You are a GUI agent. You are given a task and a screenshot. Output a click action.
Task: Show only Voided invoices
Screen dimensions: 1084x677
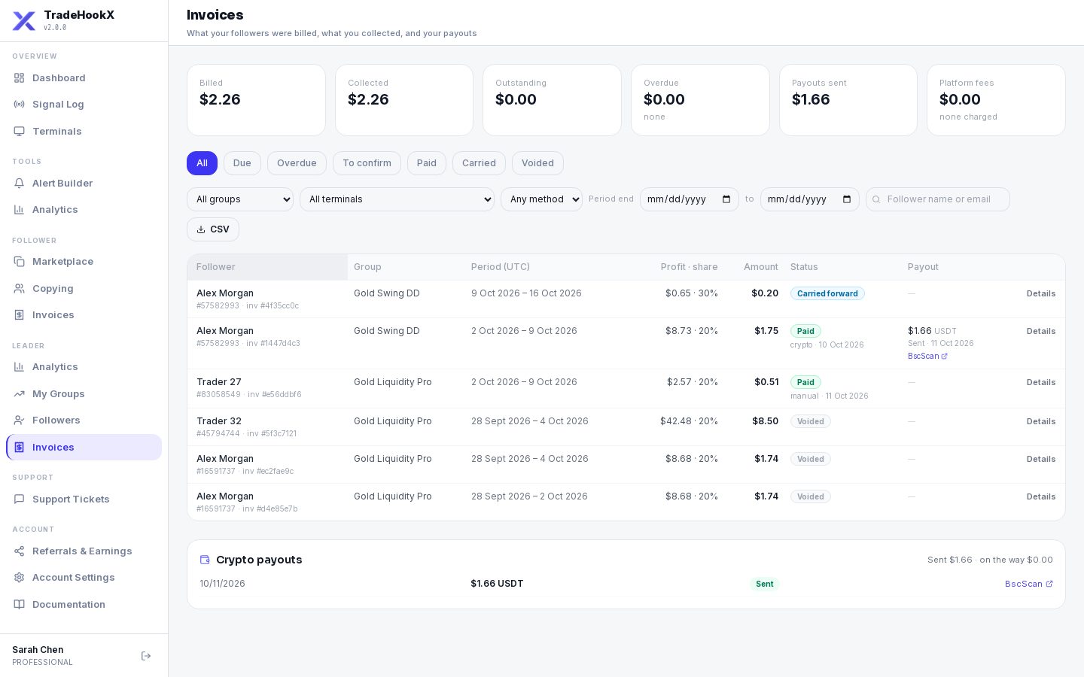537,163
